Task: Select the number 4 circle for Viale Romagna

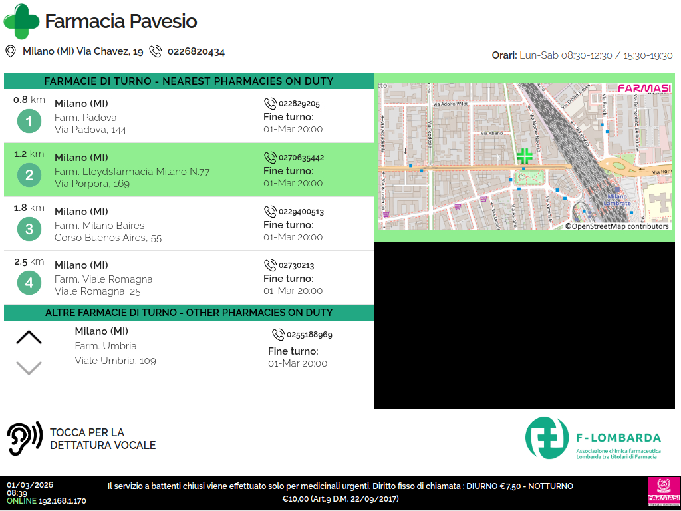Action: point(29,283)
